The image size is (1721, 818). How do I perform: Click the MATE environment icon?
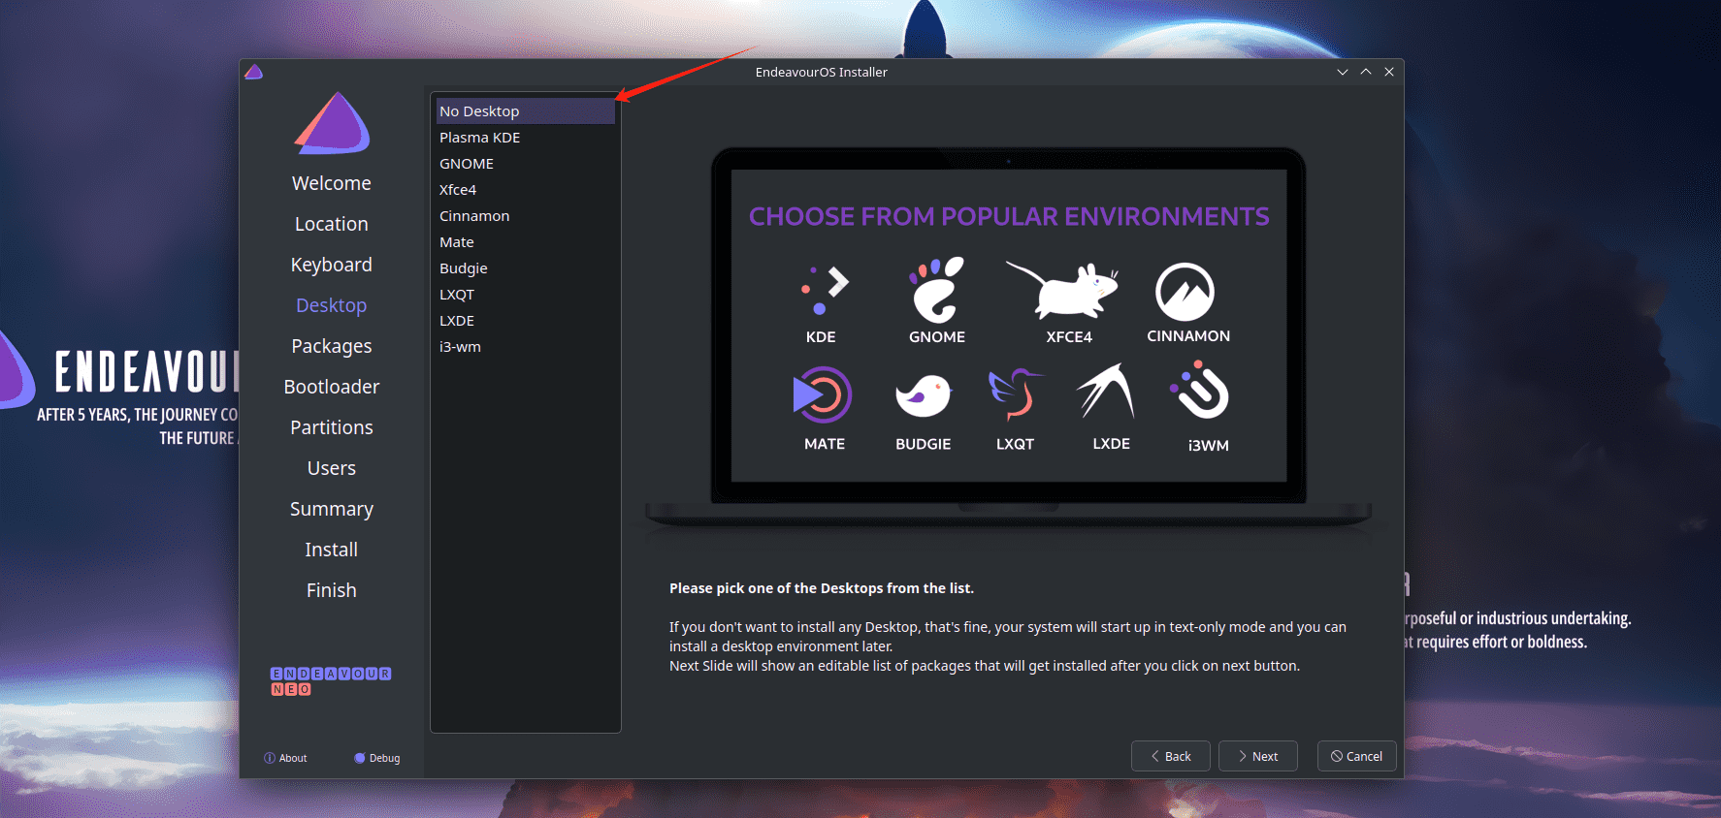(x=822, y=394)
